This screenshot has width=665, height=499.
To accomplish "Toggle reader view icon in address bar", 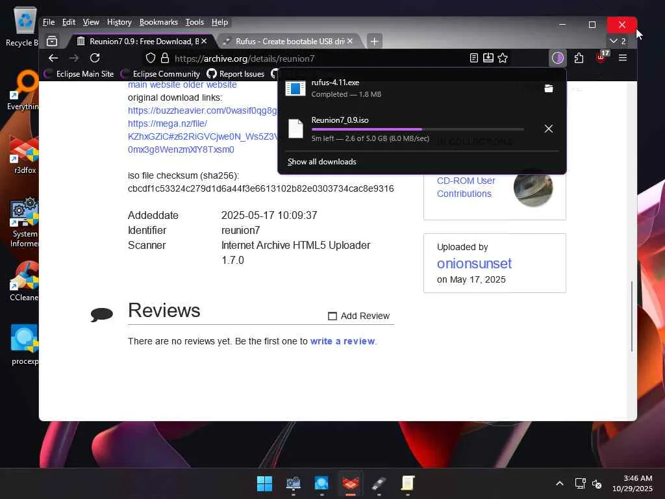I will pos(474,58).
